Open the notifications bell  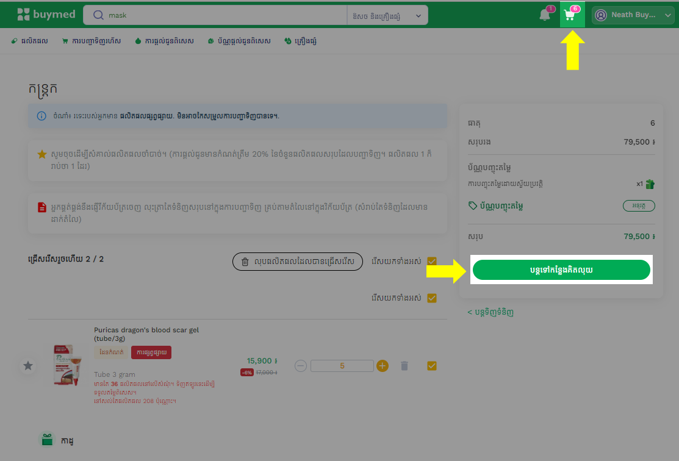[x=545, y=15]
